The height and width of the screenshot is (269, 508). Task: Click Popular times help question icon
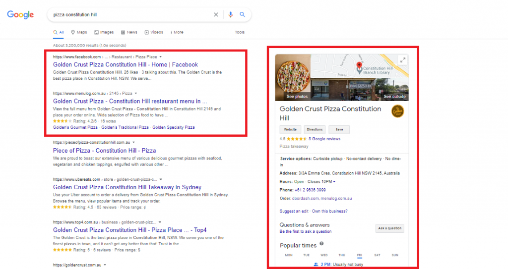click(x=321, y=244)
